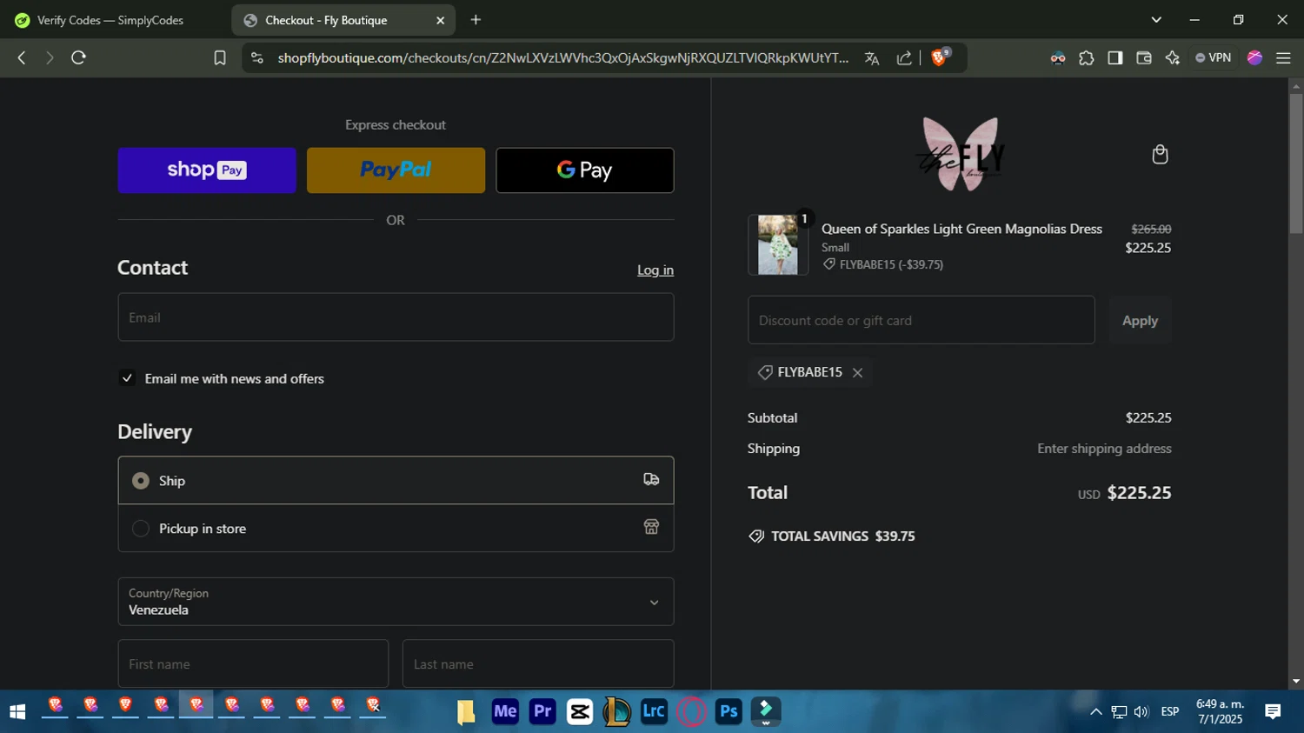
Task: Click the share page icon
Action: 904,58
